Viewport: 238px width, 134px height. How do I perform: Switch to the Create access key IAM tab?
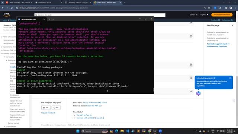click(x=19, y=3)
